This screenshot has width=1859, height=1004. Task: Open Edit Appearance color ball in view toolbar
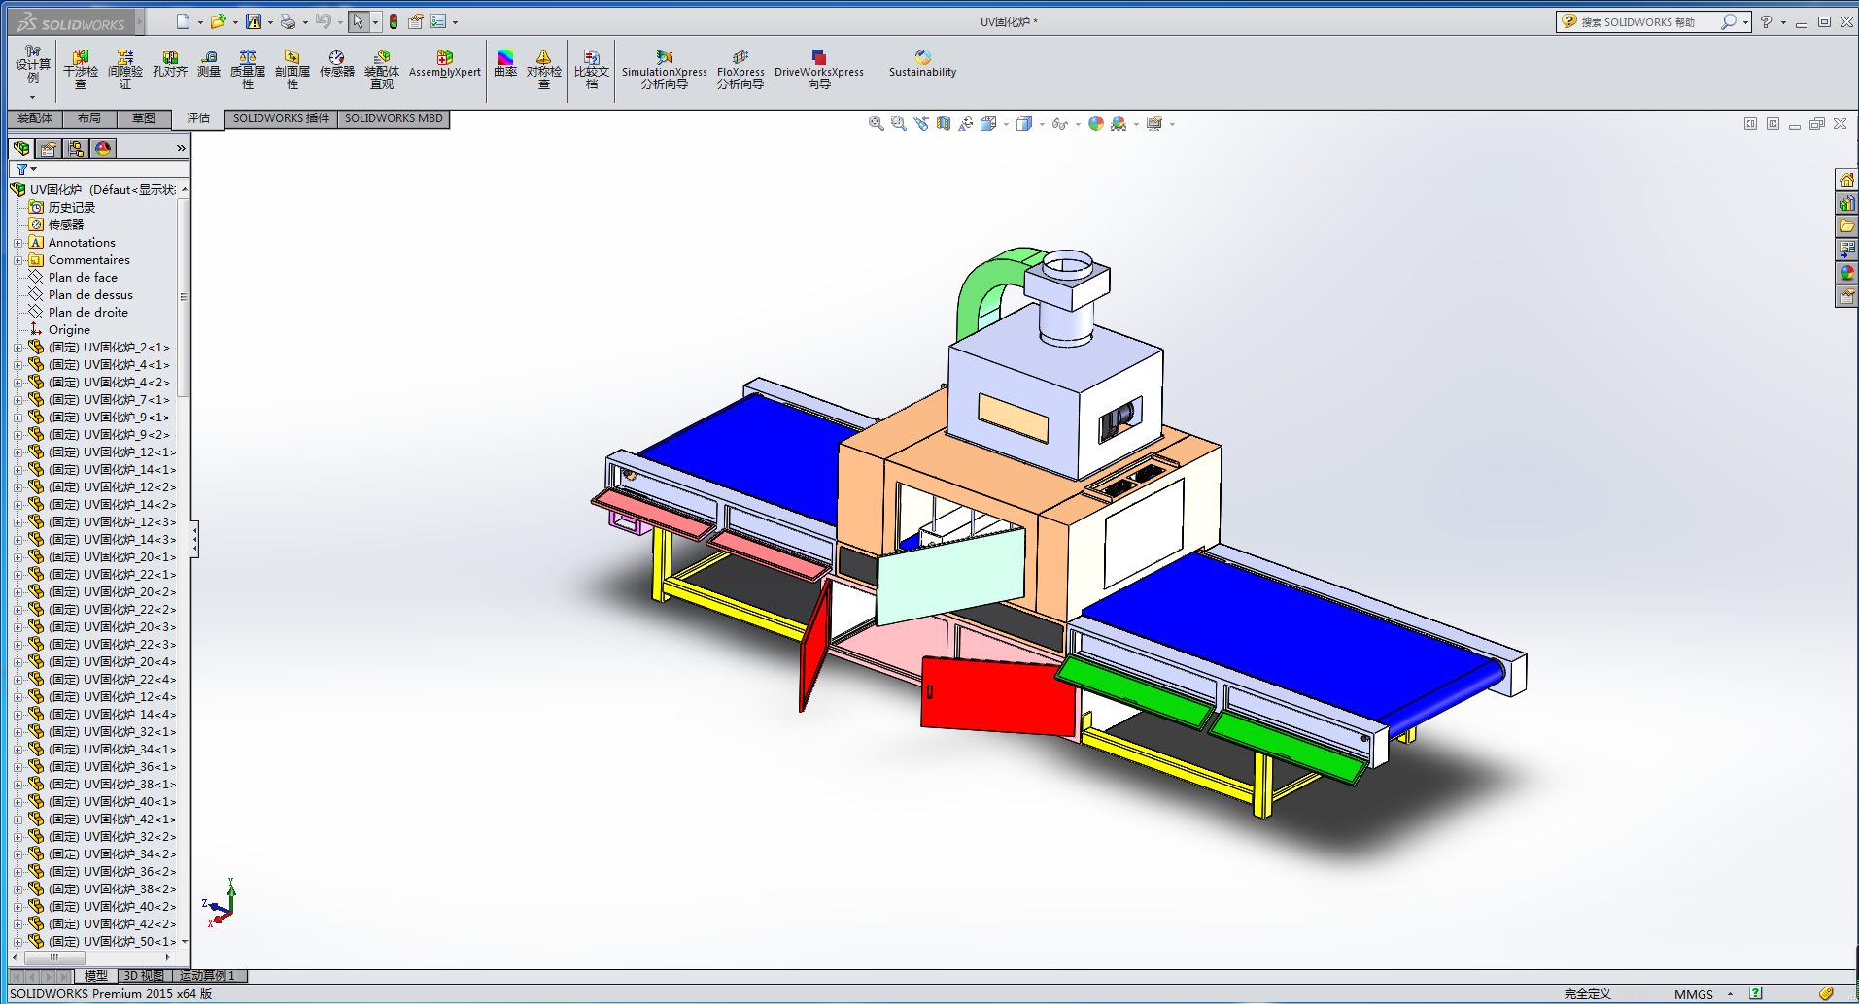(x=1096, y=123)
